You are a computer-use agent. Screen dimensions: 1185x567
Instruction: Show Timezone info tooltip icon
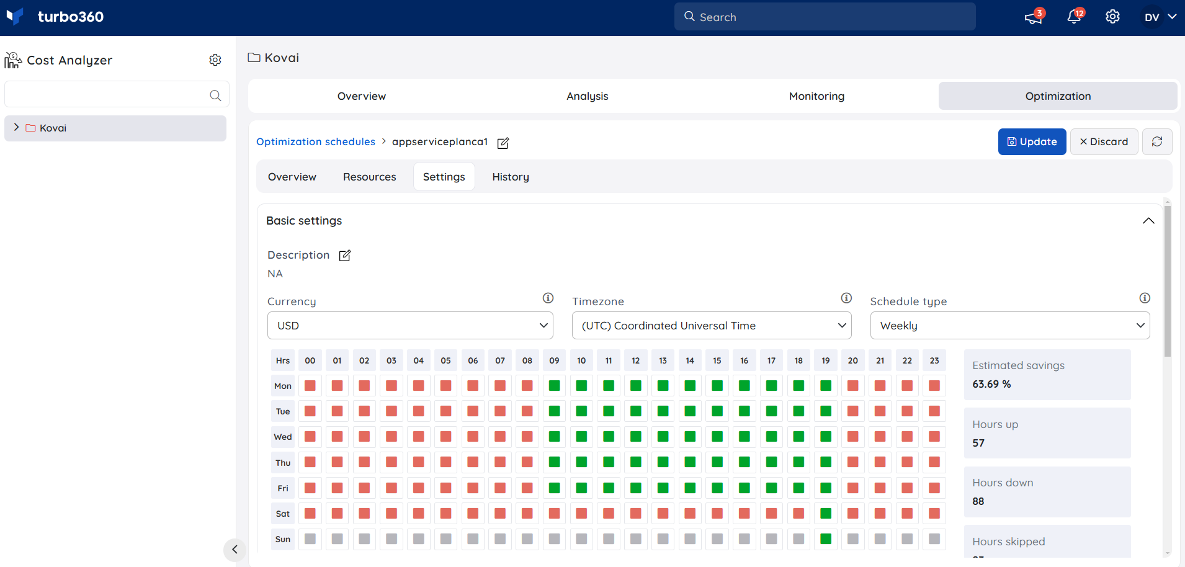coord(846,298)
